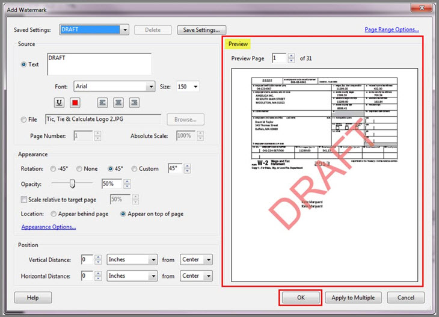The width and height of the screenshot is (439, 317).
Task: Align watermark text right
Action: click(134, 102)
